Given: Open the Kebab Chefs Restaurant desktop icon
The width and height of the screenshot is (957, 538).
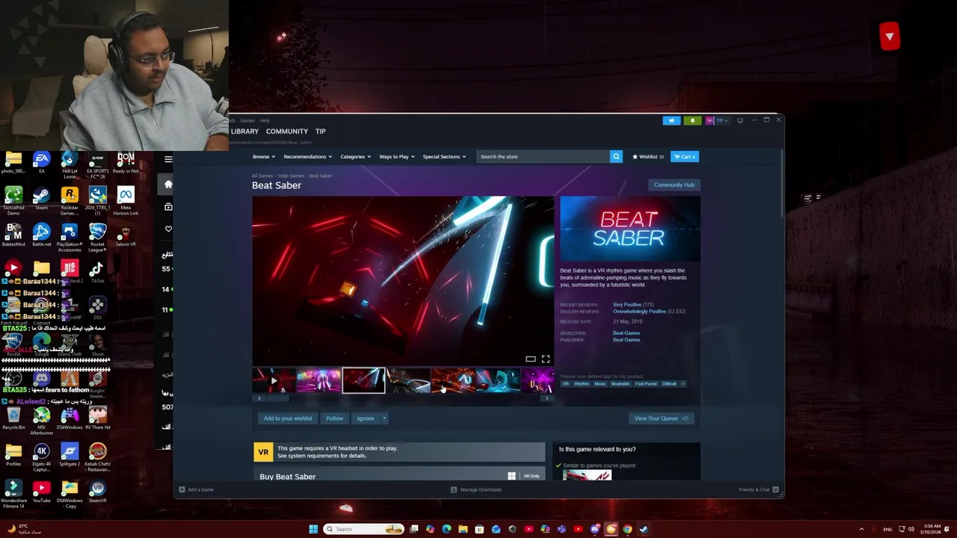Looking at the screenshot, I should click(97, 457).
